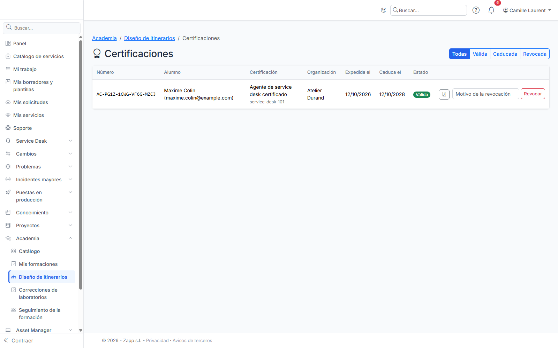Click sidebar scrollbar down arrow
Screen dimensions: 558x348
pyautogui.click(x=81, y=330)
